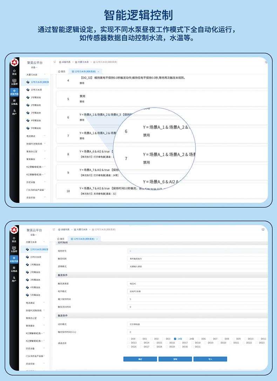277x381 pixels.
Task: Open 用户 in lower screenshot's black sidebar
Action: pyautogui.click(x=14, y=279)
